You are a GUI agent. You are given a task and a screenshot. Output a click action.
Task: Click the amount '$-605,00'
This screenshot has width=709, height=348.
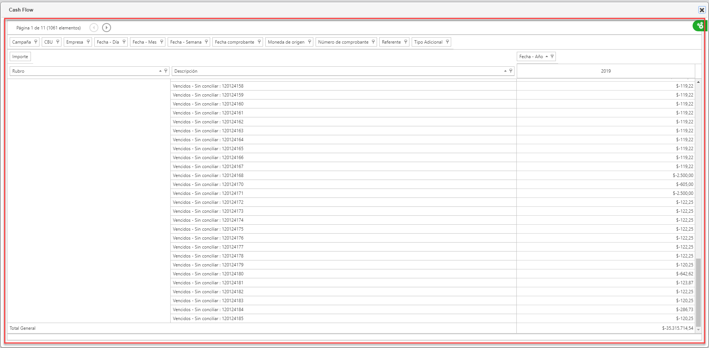pyautogui.click(x=685, y=184)
